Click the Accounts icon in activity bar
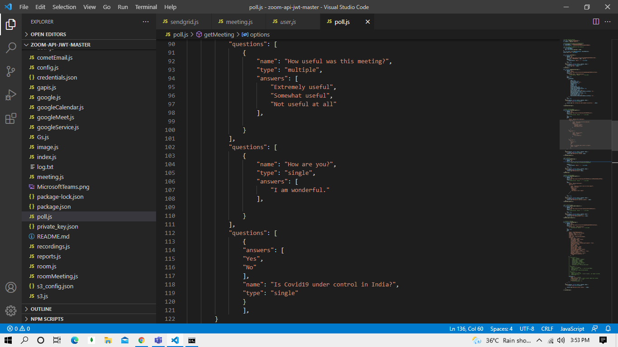618x347 pixels. tap(11, 287)
